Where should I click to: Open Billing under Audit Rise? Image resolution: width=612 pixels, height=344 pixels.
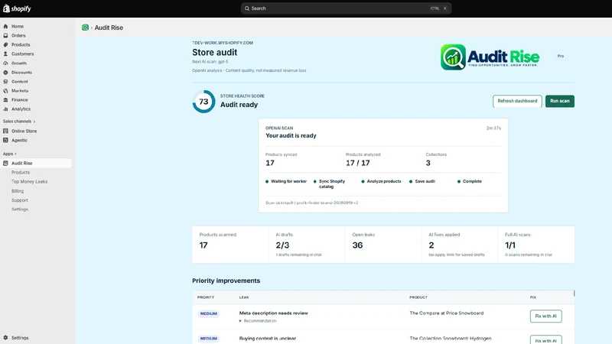pyautogui.click(x=18, y=191)
